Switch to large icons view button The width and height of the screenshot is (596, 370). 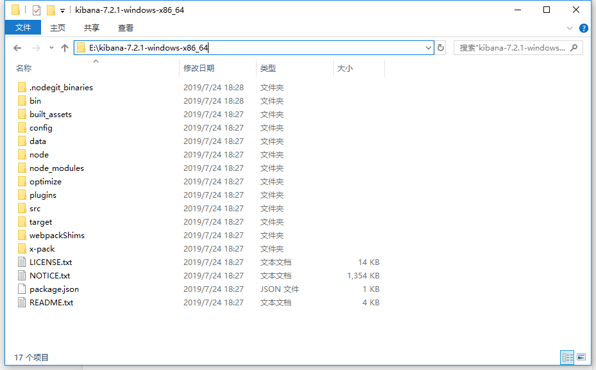click(x=581, y=357)
